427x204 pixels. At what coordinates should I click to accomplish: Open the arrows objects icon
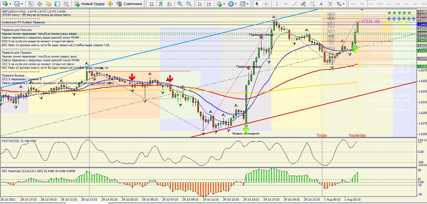click(339, 4)
